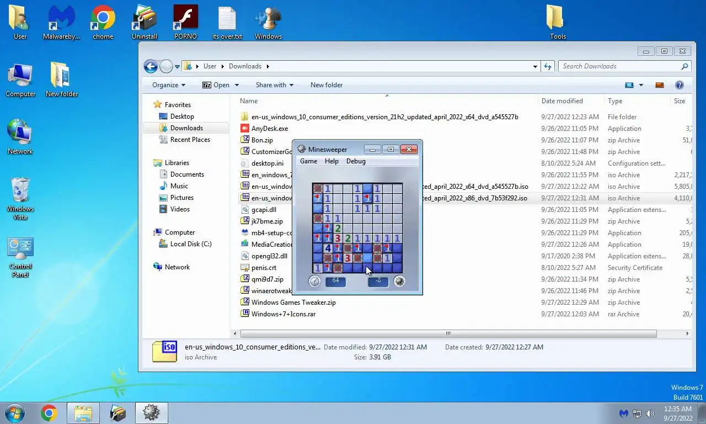Open the Malwarebytes desktop shortcut

click(x=61, y=23)
